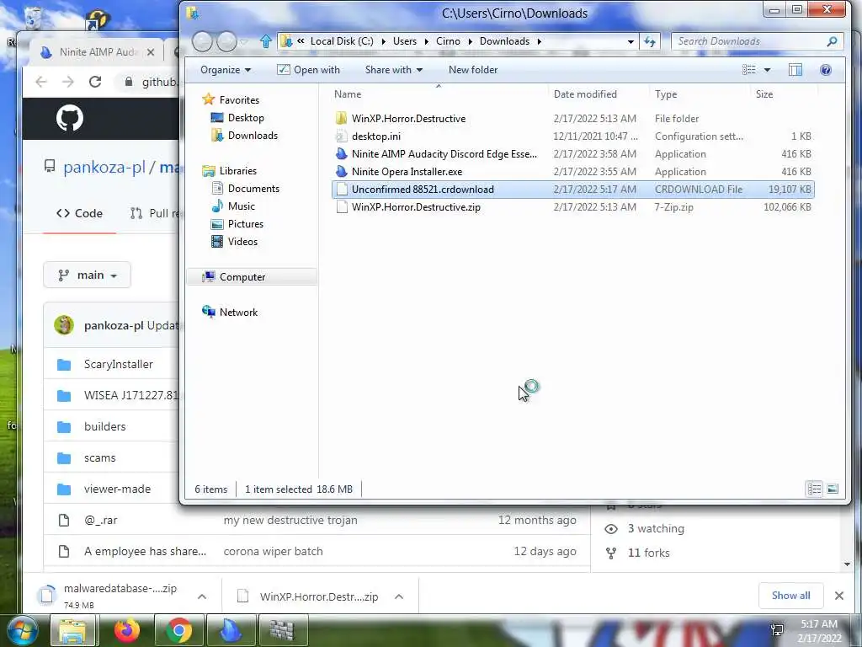Toggle the preview pane icon
This screenshot has height=647, width=862.
[795, 70]
